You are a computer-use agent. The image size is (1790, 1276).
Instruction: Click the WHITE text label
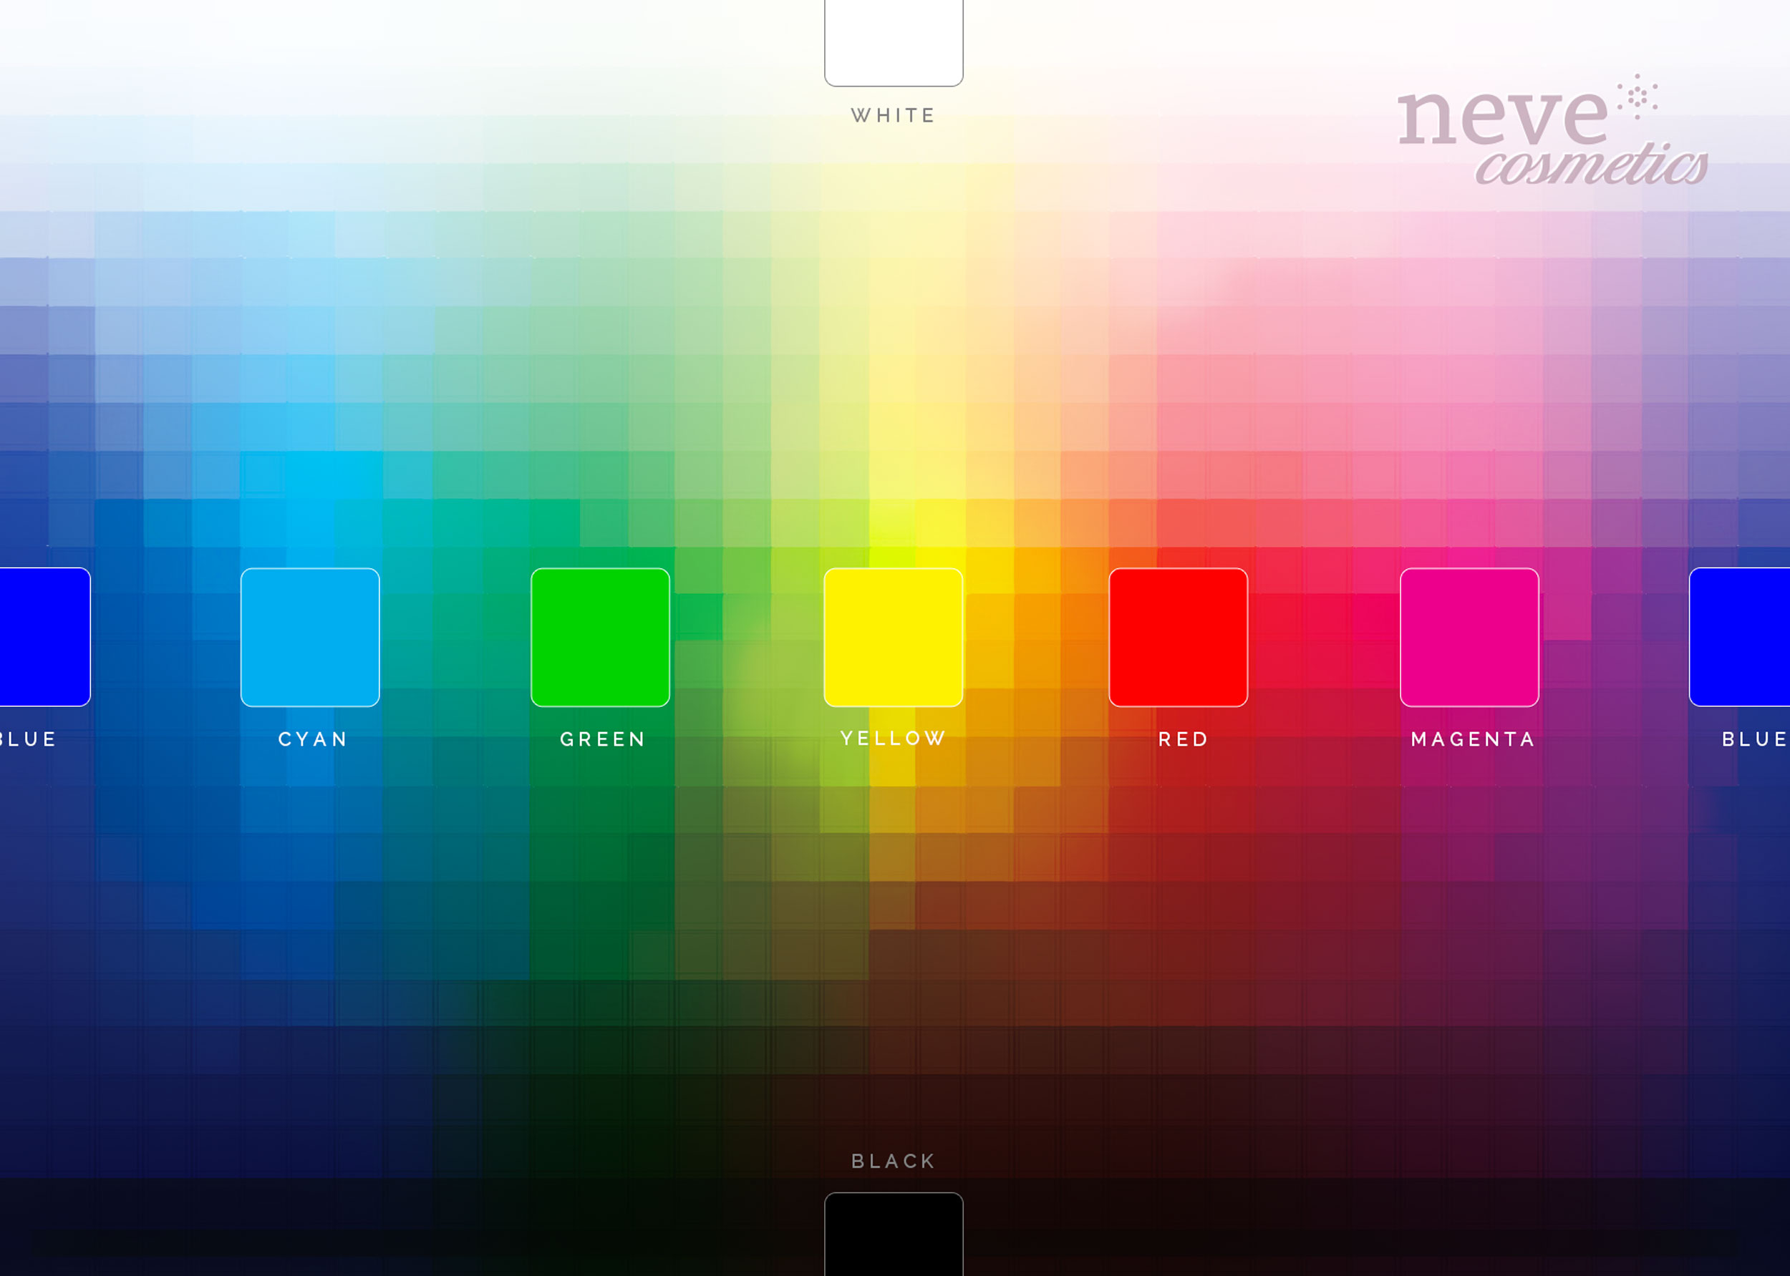point(893,115)
